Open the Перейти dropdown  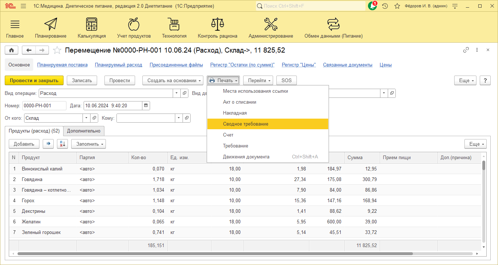[x=258, y=80]
